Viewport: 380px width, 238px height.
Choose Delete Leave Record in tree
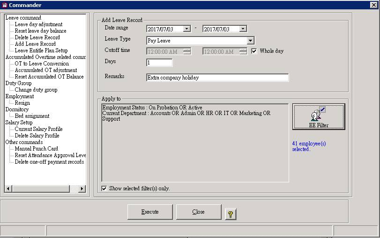(37, 37)
